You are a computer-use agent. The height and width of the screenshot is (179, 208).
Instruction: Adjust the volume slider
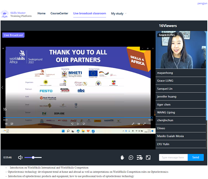coord(33,157)
